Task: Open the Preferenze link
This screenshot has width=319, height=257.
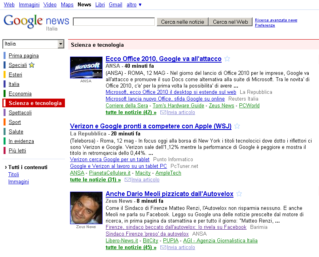Action: click(x=265, y=25)
